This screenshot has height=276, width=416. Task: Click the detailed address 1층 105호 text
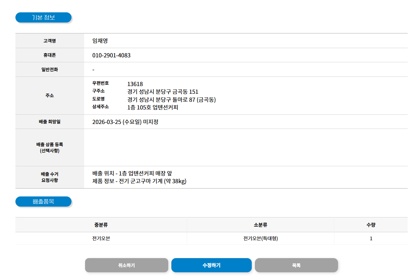tap(153, 107)
